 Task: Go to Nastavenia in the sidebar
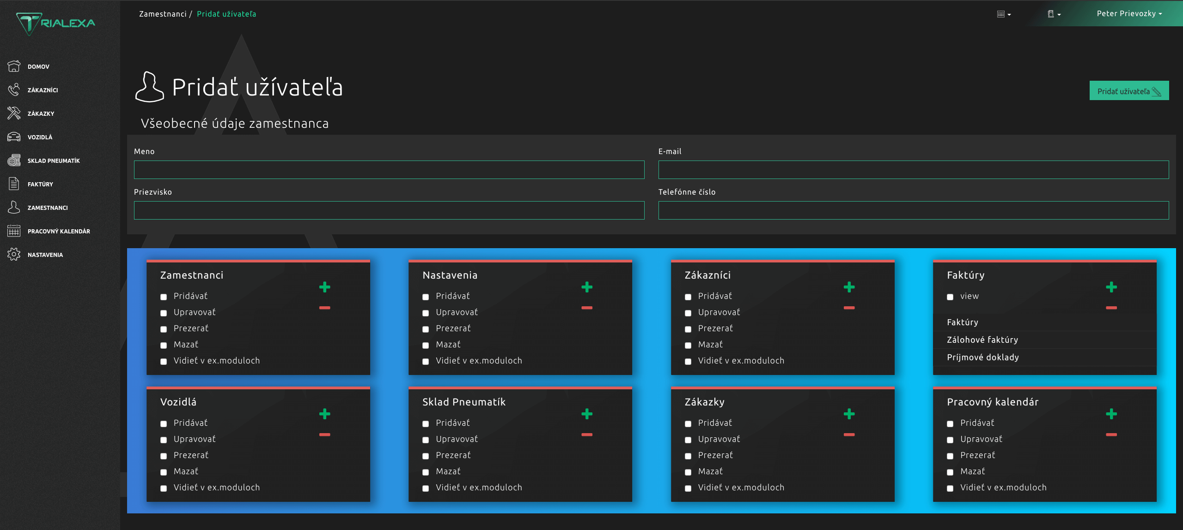coord(45,255)
